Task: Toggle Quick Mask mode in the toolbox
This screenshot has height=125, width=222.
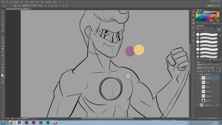Action: click(x=3, y=80)
